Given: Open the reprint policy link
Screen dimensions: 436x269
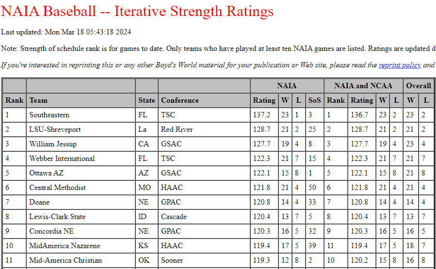Looking at the screenshot, I should [x=393, y=65].
